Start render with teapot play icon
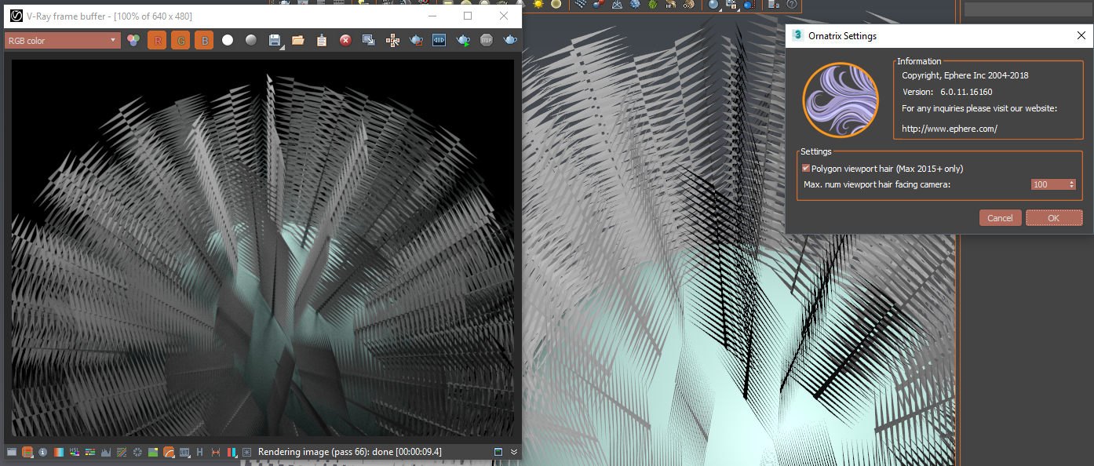Image resolution: width=1094 pixels, height=466 pixels. 464,41
